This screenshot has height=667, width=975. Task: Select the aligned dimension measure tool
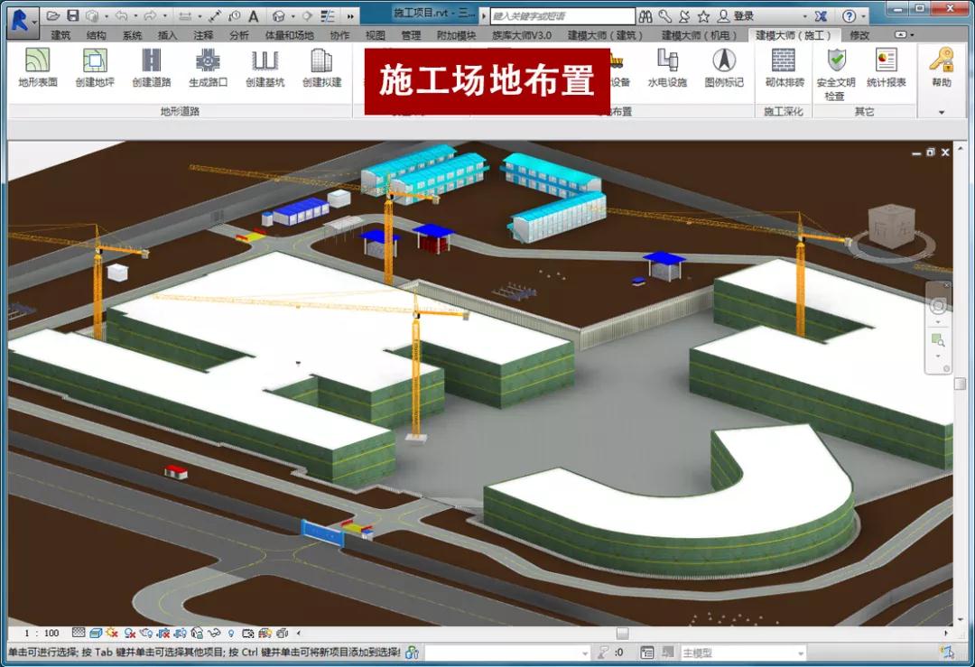pos(215,16)
